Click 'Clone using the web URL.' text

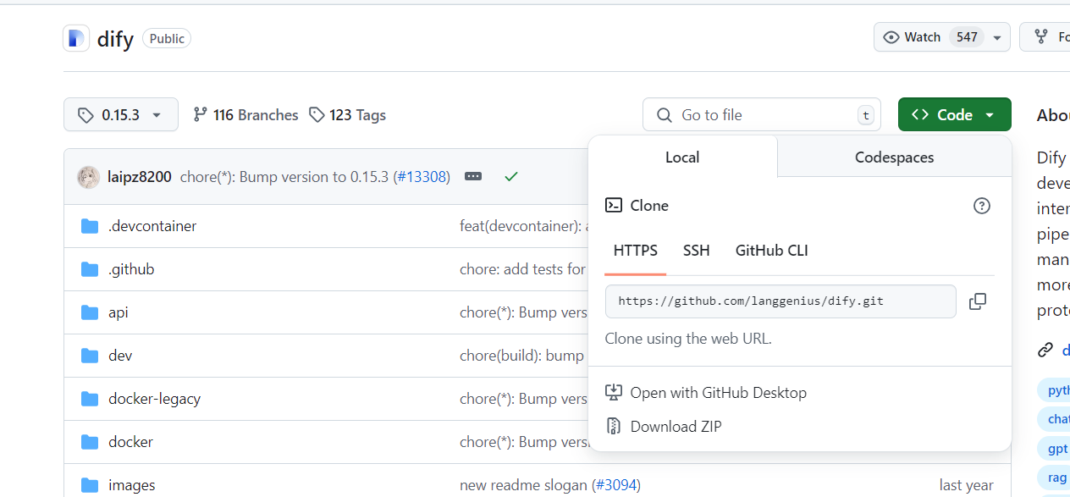[x=688, y=339]
